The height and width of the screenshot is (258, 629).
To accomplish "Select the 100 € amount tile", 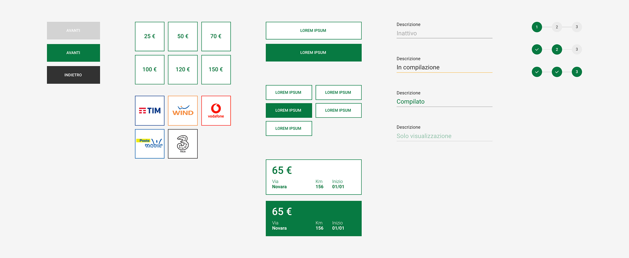I will (150, 70).
